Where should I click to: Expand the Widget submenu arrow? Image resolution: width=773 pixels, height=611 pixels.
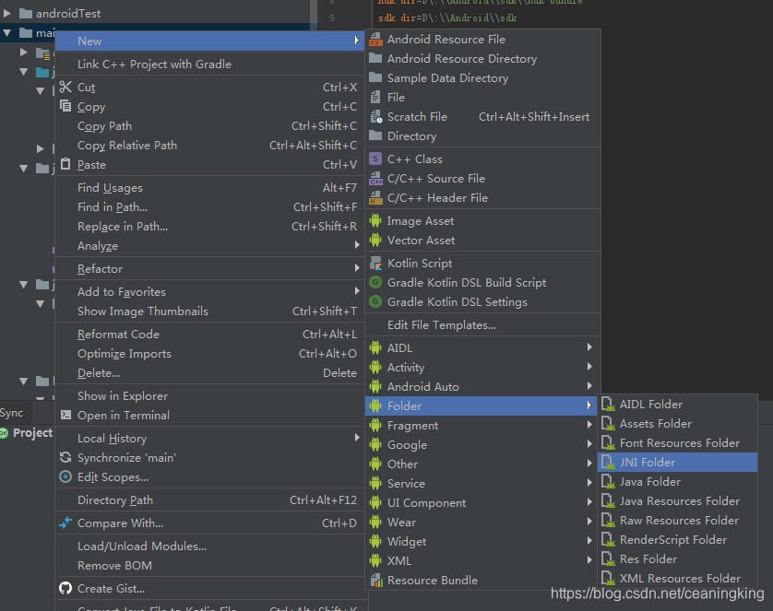click(589, 541)
